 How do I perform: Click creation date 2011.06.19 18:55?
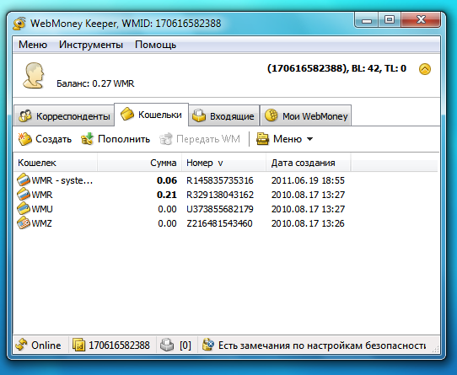(308, 180)
